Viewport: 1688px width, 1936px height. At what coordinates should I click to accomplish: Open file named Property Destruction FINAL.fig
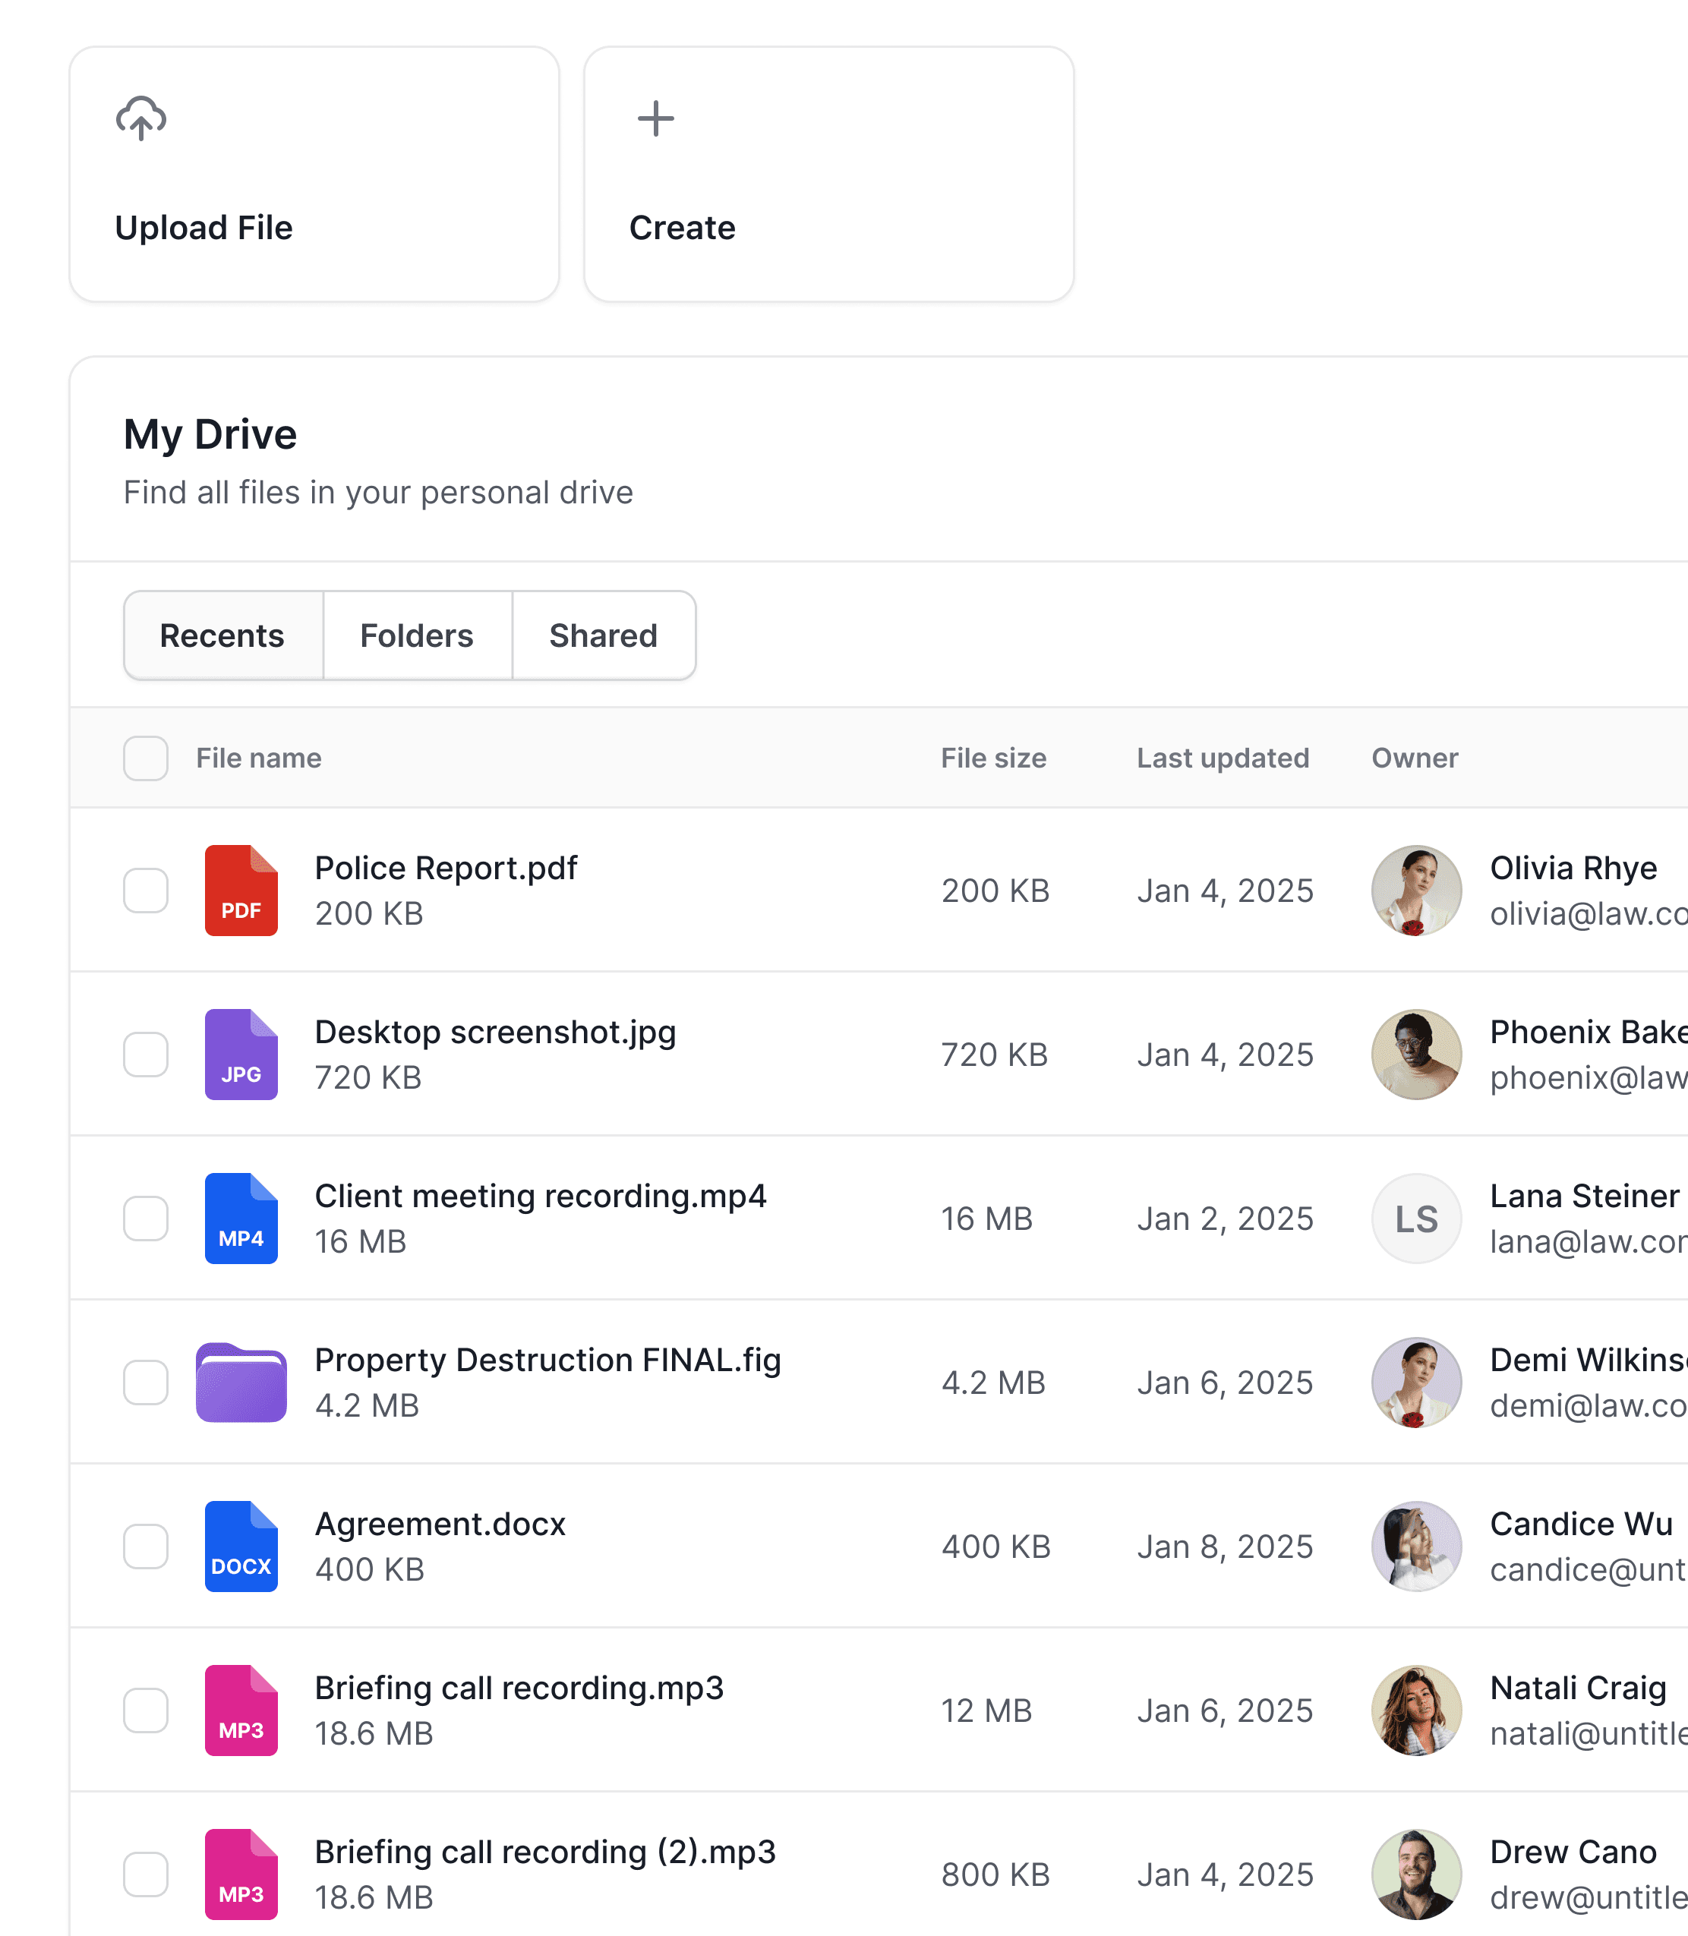tap(548, 1359)
